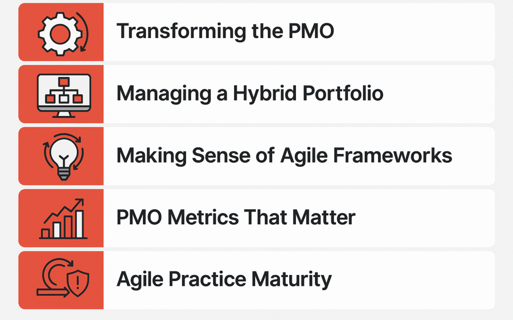Click the upward trend arrow above the bars

[64, 210]
